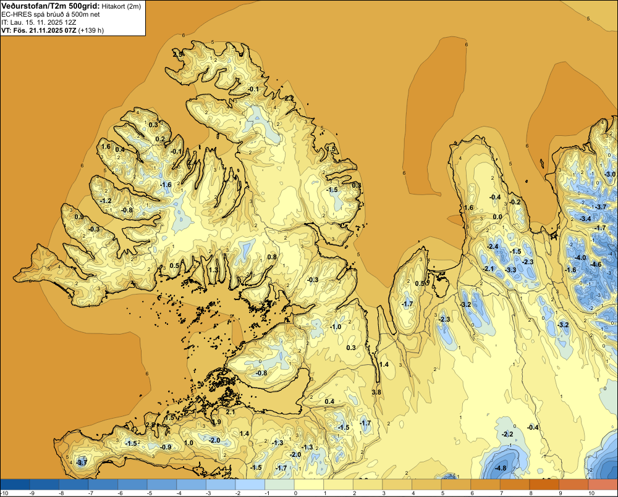
Task: Click the temperature label -3.4 on the map
Action: pyautogui.click(x=585, y=219)
